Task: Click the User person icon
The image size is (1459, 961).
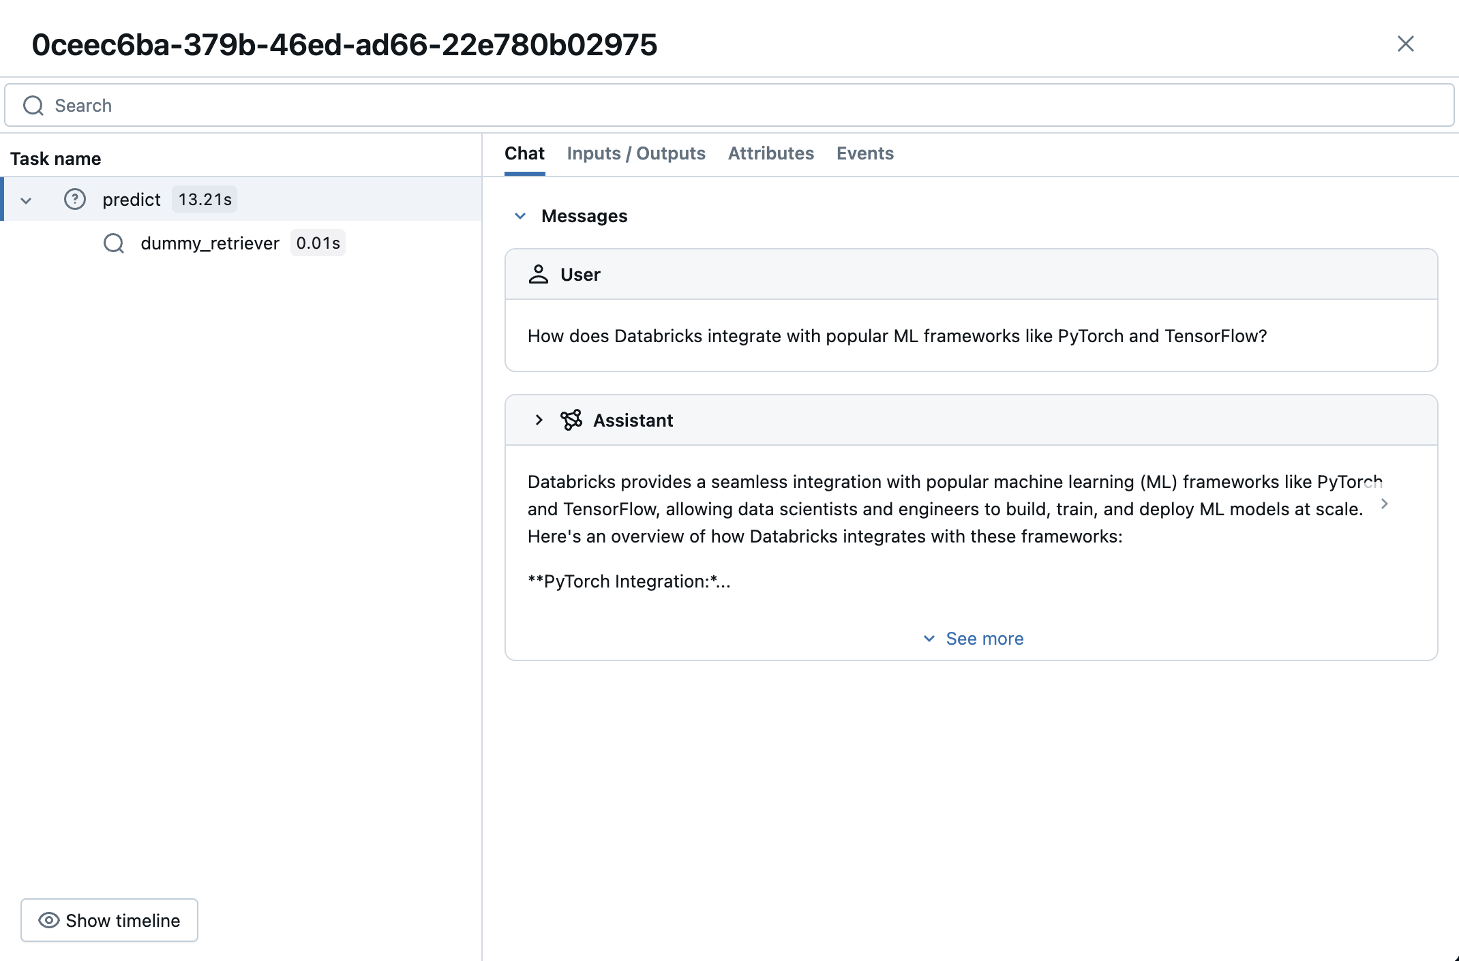Action: click(x=538, y=274)
